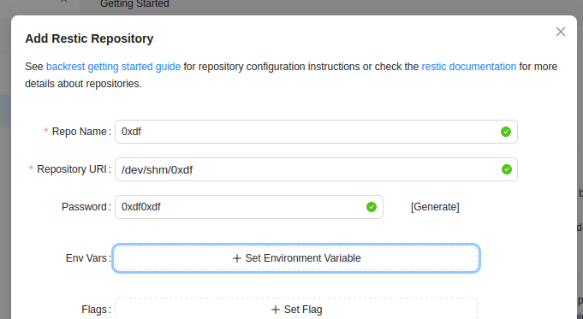Viewport: 583px width, 319px height.
Task: Click the Flags label
Action: tap(94, 310)
